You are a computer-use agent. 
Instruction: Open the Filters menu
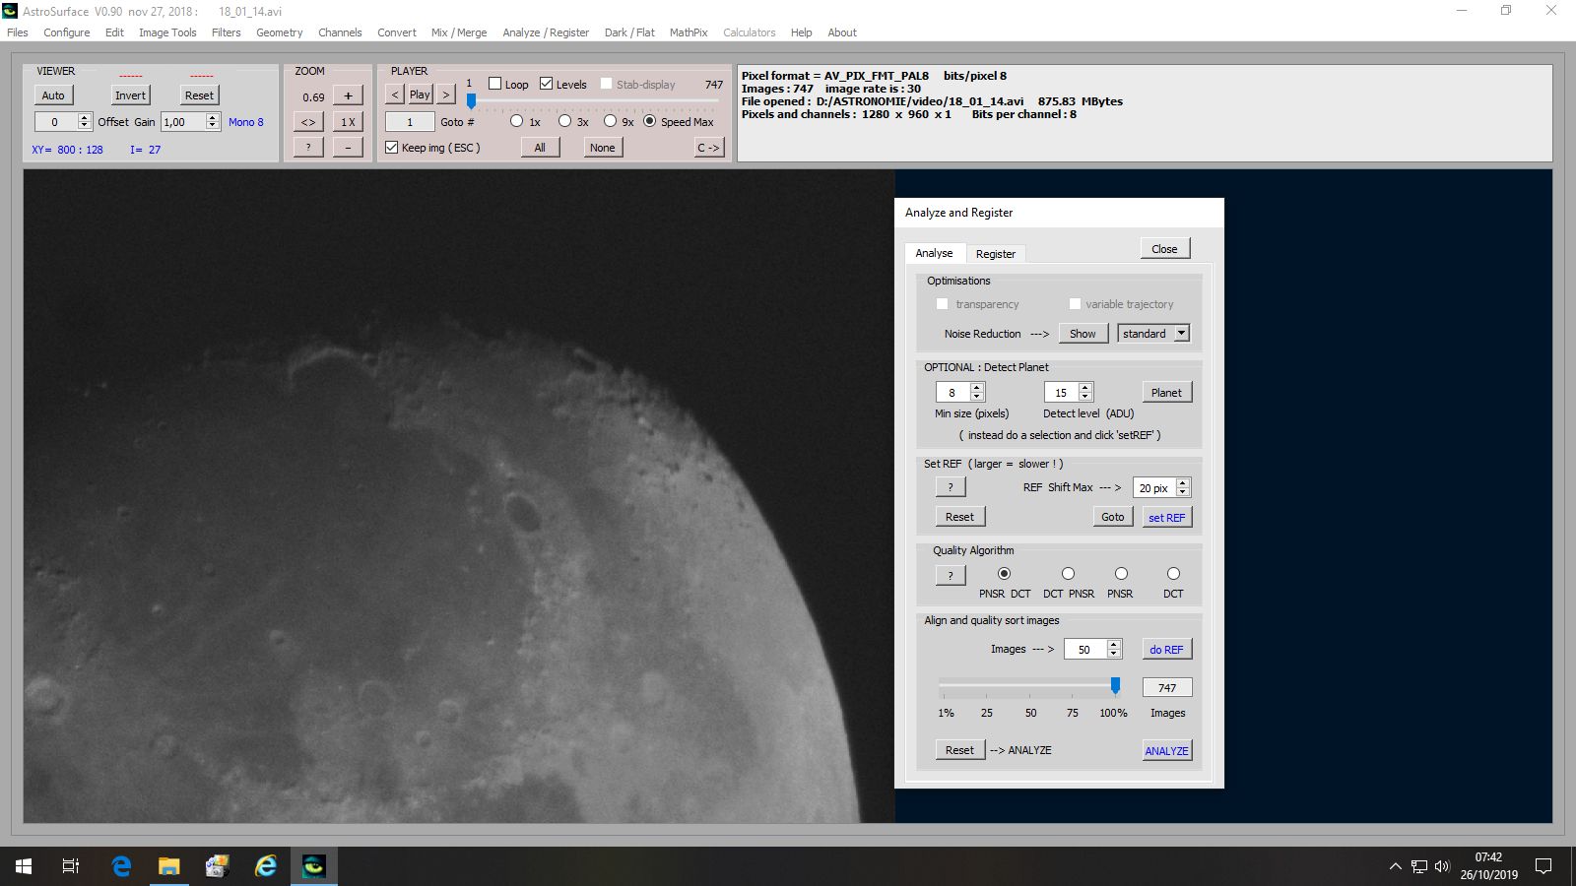pos(226,32)
